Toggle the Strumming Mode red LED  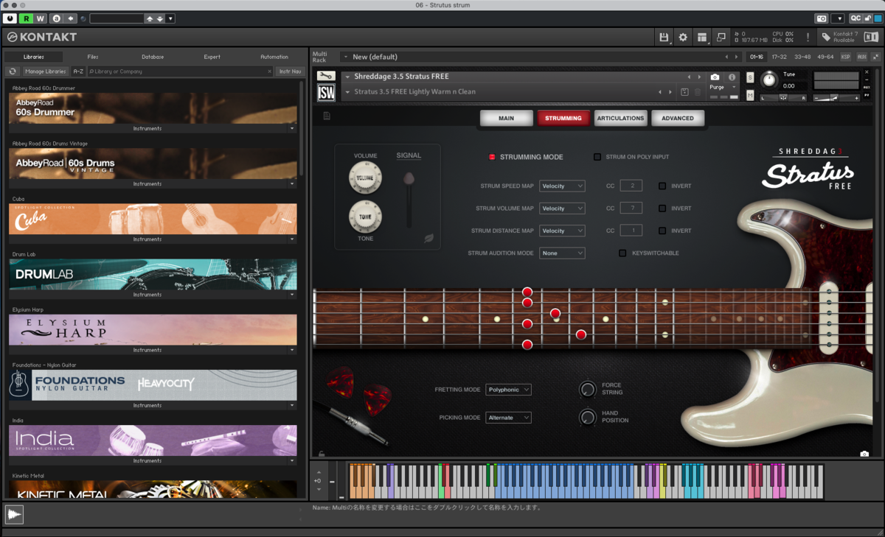[x=492, y=157]
